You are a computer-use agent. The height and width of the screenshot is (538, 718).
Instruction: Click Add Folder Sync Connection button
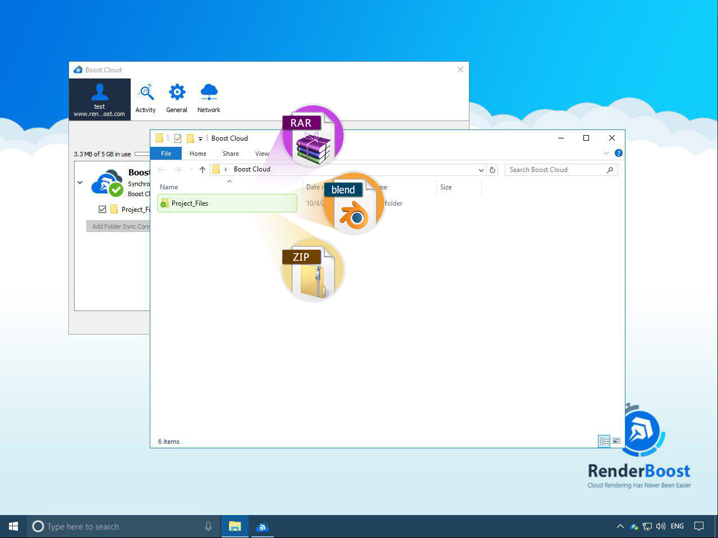click(118, 226)
